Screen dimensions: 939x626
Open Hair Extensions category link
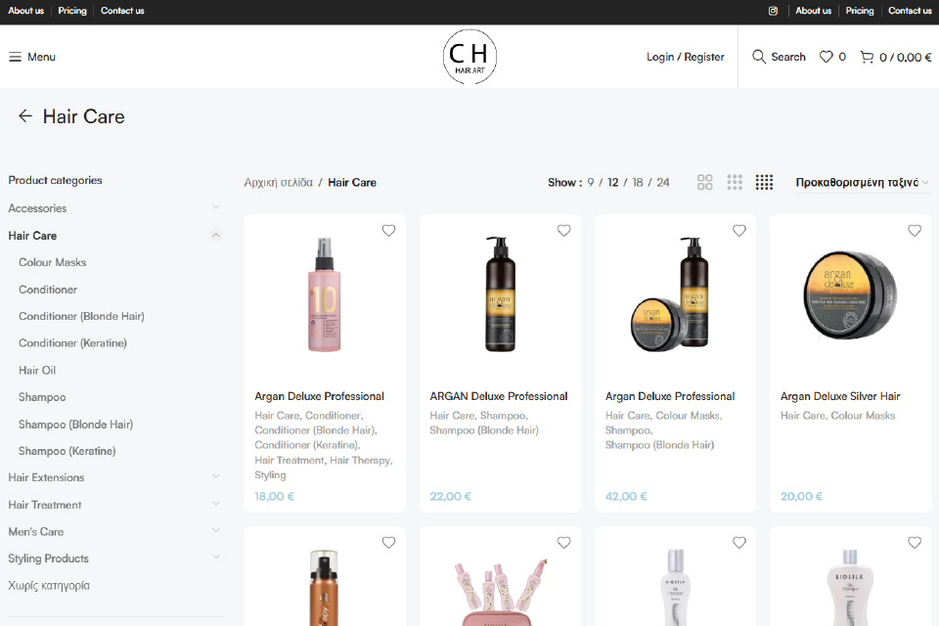pos(46,477)
